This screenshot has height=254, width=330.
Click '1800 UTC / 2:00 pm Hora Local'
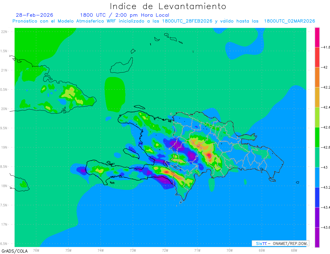(x=125, y=15)
